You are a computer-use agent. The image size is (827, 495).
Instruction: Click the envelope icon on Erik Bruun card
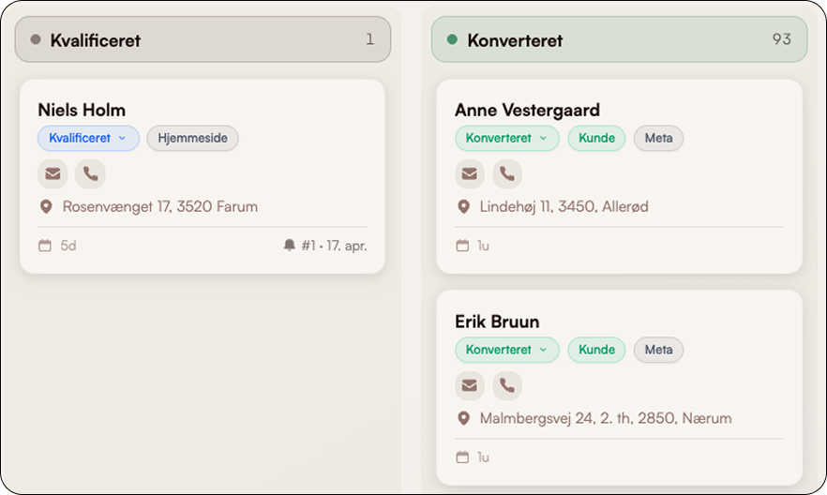(470, 385)
